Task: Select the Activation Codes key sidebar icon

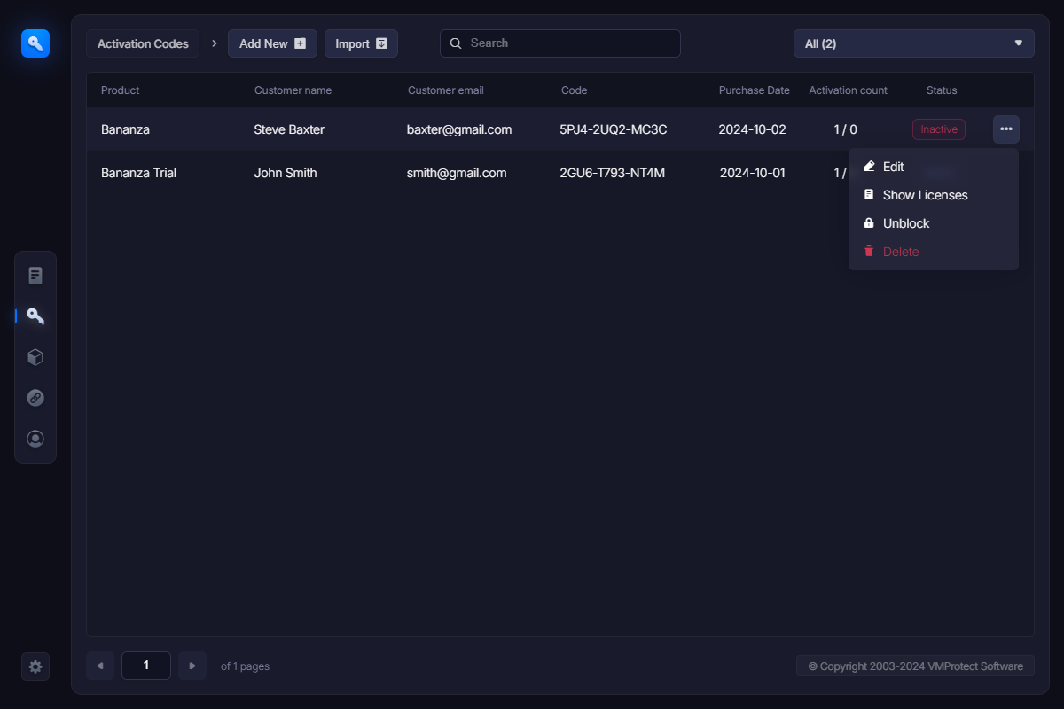Action: click(35, 316)
